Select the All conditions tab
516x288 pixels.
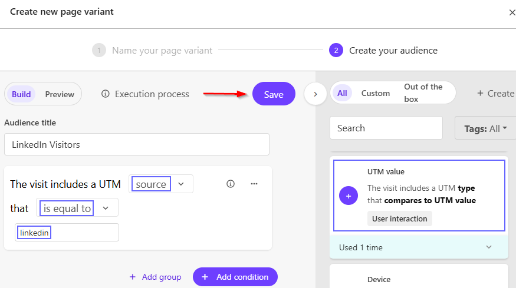tap(342, 94)
